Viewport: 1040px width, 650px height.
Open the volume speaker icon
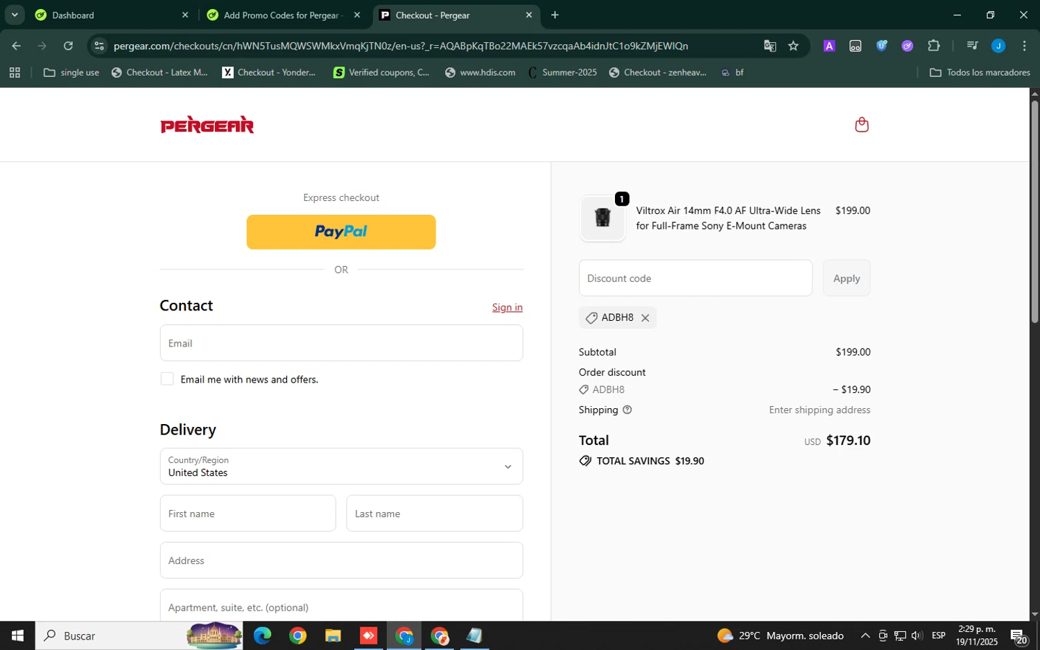coord(917,635)
